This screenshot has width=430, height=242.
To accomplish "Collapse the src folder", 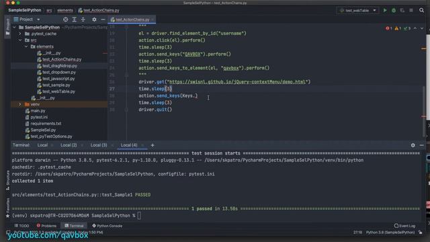I will click(x=20, y=40).
